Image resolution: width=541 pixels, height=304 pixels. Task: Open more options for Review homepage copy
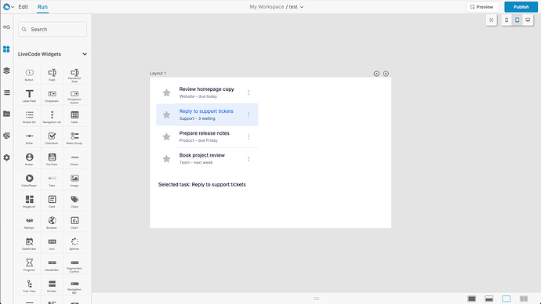point(249,92)
